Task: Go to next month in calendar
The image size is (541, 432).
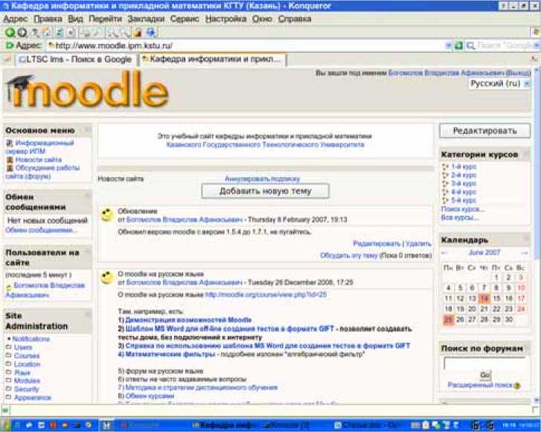Action: [x=524, y=253]
